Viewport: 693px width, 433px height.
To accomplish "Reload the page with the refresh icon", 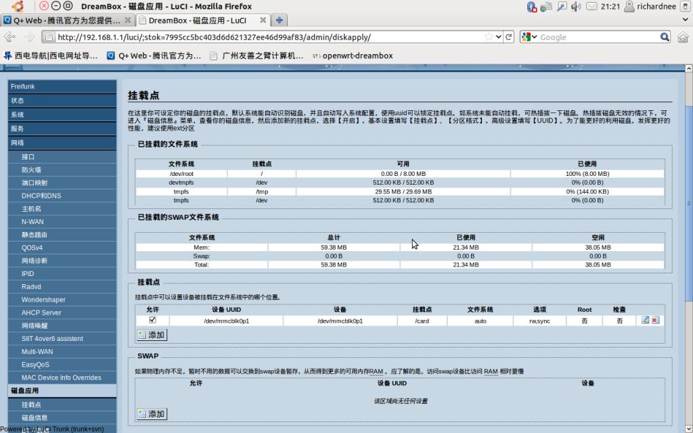I will point(509,37).
